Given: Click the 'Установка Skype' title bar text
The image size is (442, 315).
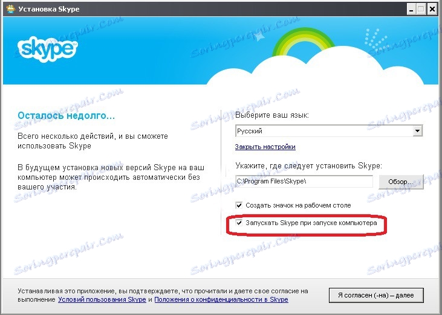Looking at the screenshot, I should click(x=49, y=9).
